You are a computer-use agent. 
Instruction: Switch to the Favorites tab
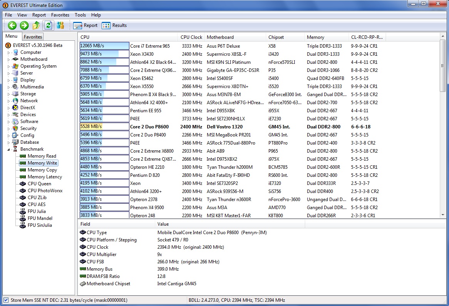click(33, 37)
